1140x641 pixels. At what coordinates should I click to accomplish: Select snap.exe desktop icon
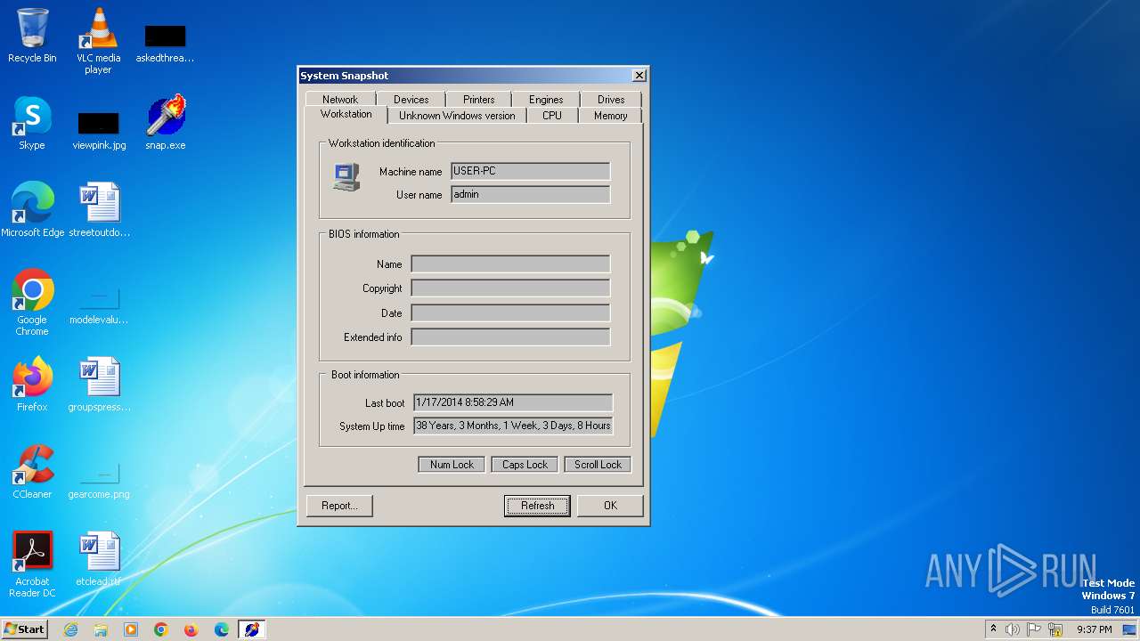[x=166, y=123]
